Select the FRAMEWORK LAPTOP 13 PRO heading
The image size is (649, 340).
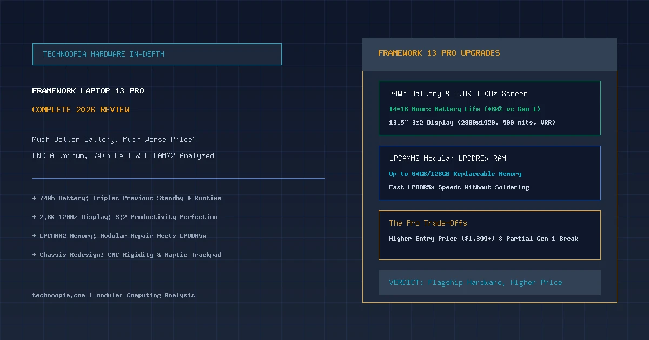(x=88, y=91)
